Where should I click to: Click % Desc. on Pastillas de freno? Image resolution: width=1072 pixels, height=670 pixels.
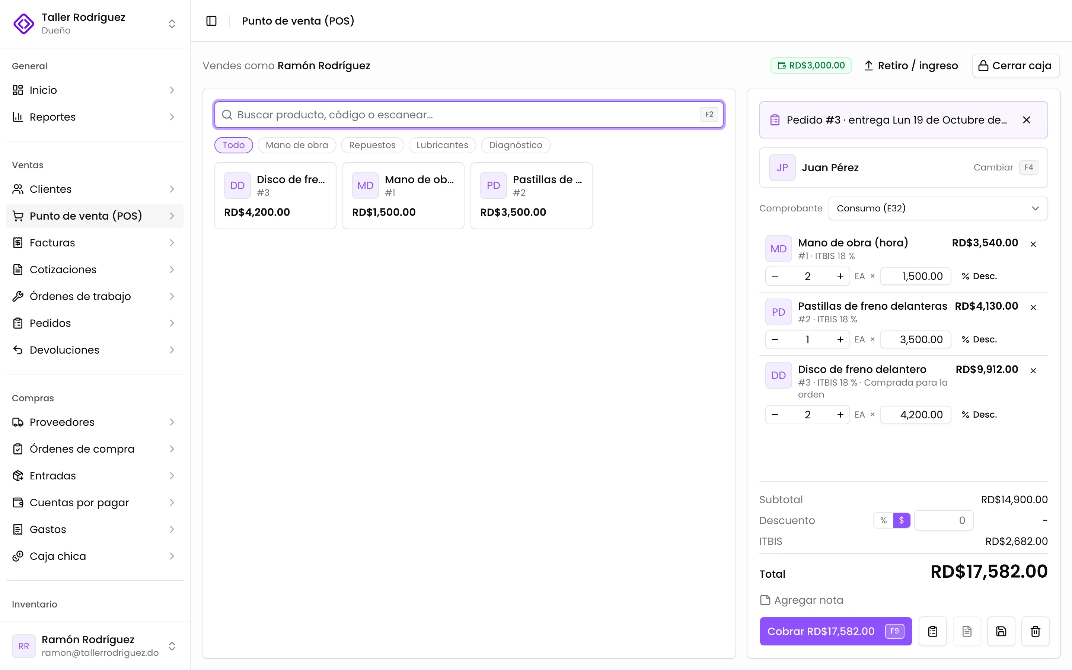pos(979,339)
